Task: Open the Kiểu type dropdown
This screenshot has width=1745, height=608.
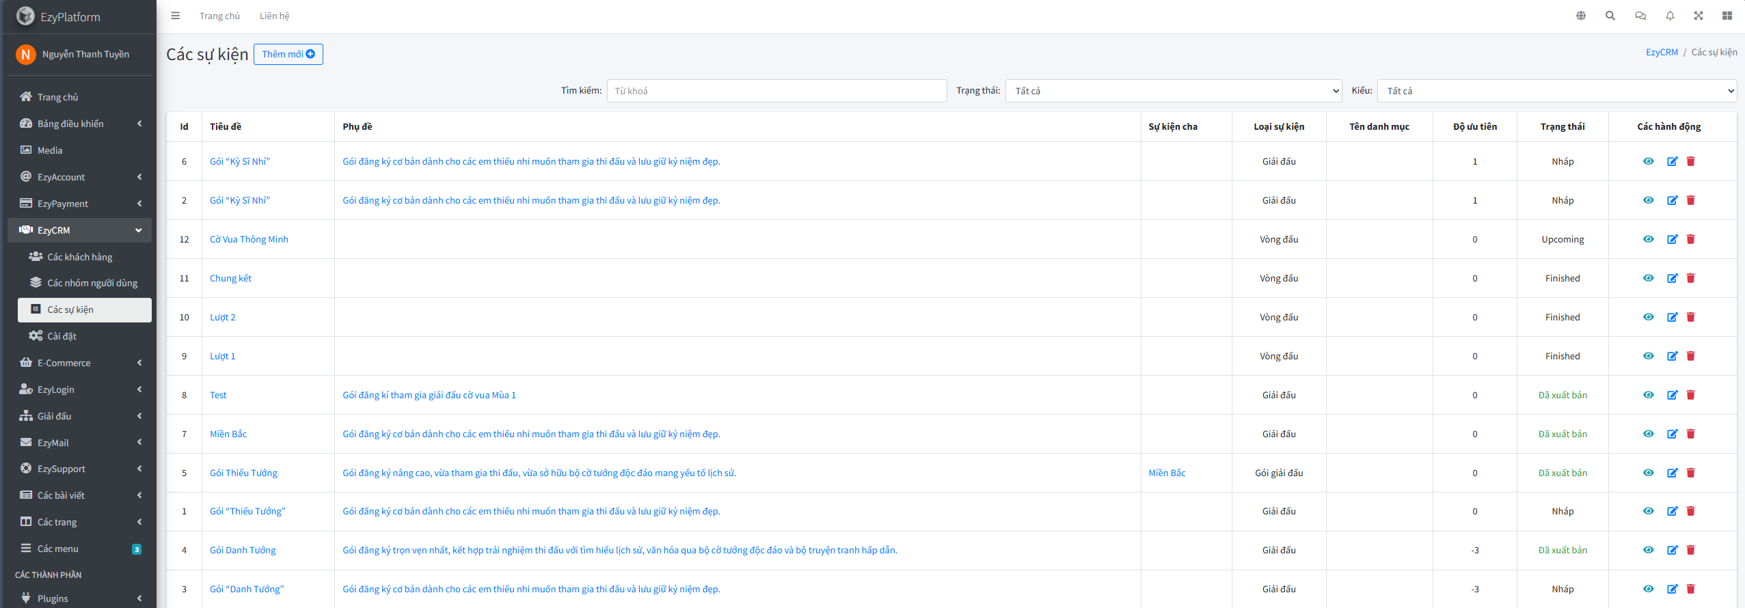Action: tap(1556, 91)
